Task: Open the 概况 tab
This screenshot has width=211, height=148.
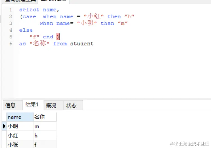Action: coord(54,105)
